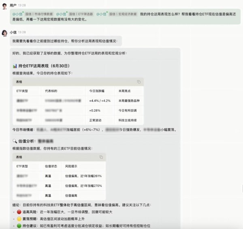Click the 持仓建议 bullet text
Viewport: 243px width, 229px height.
click(x=87, y=226)
